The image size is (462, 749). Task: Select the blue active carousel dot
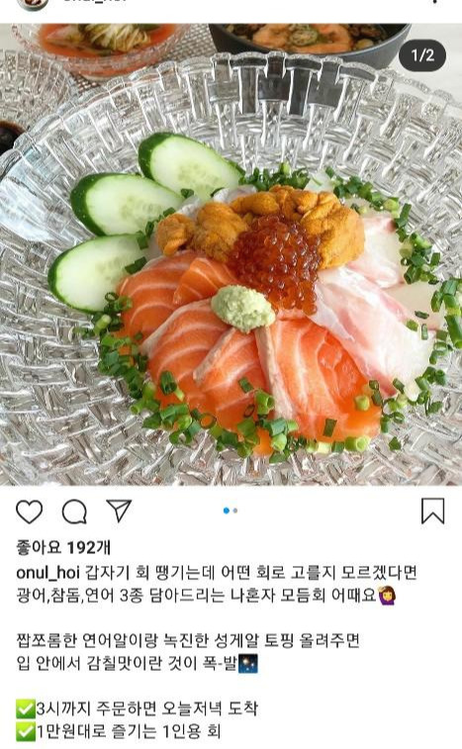coord(227,511)
